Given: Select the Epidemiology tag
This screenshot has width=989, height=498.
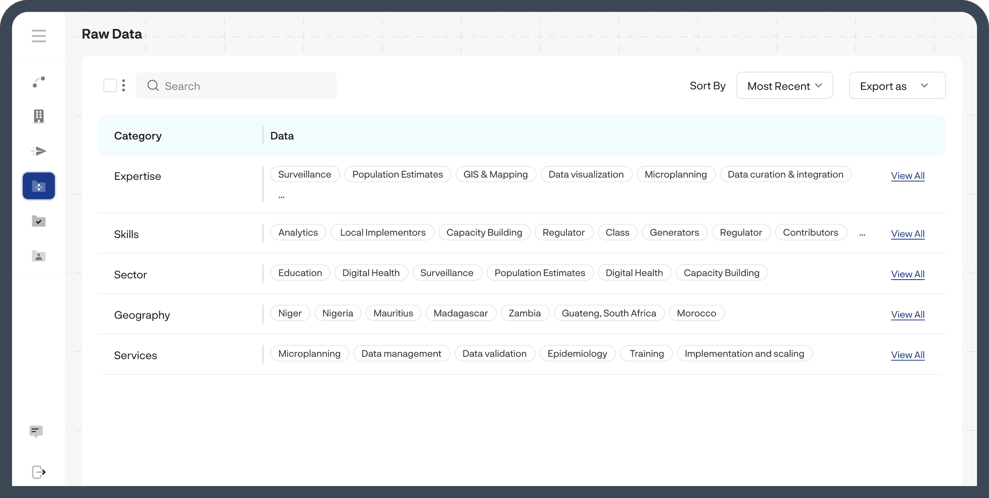Looking at the screenshot, I should tap(577, 354).
